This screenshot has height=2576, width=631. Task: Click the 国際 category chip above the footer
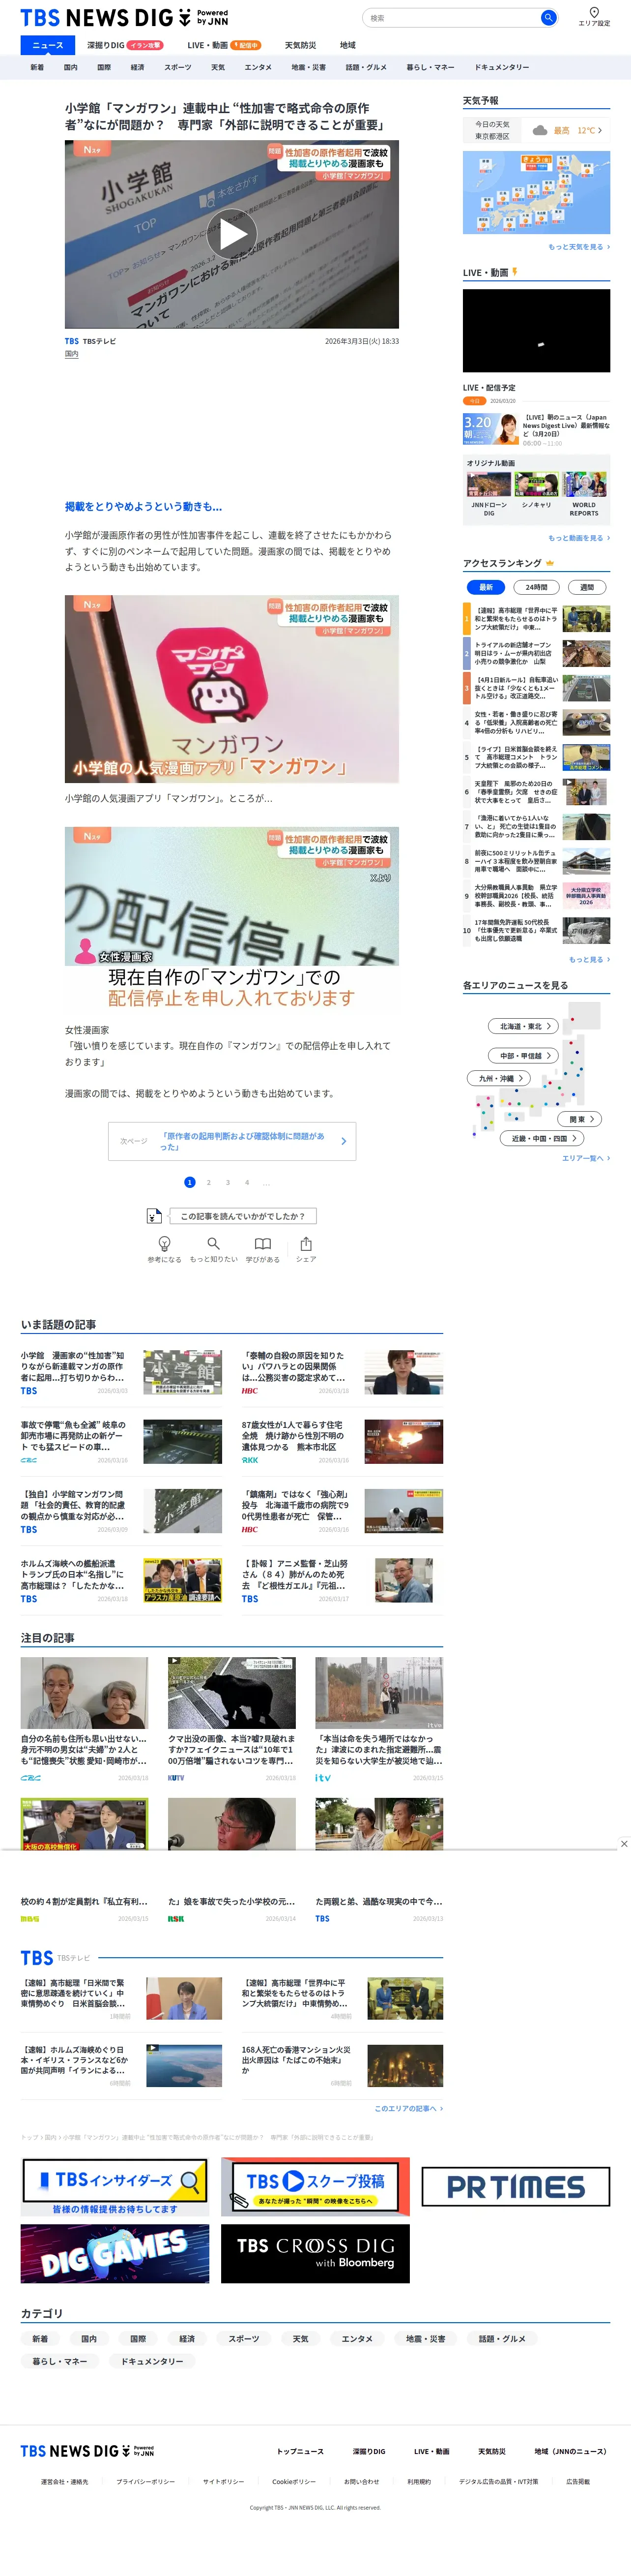[x=138, y=2339]
